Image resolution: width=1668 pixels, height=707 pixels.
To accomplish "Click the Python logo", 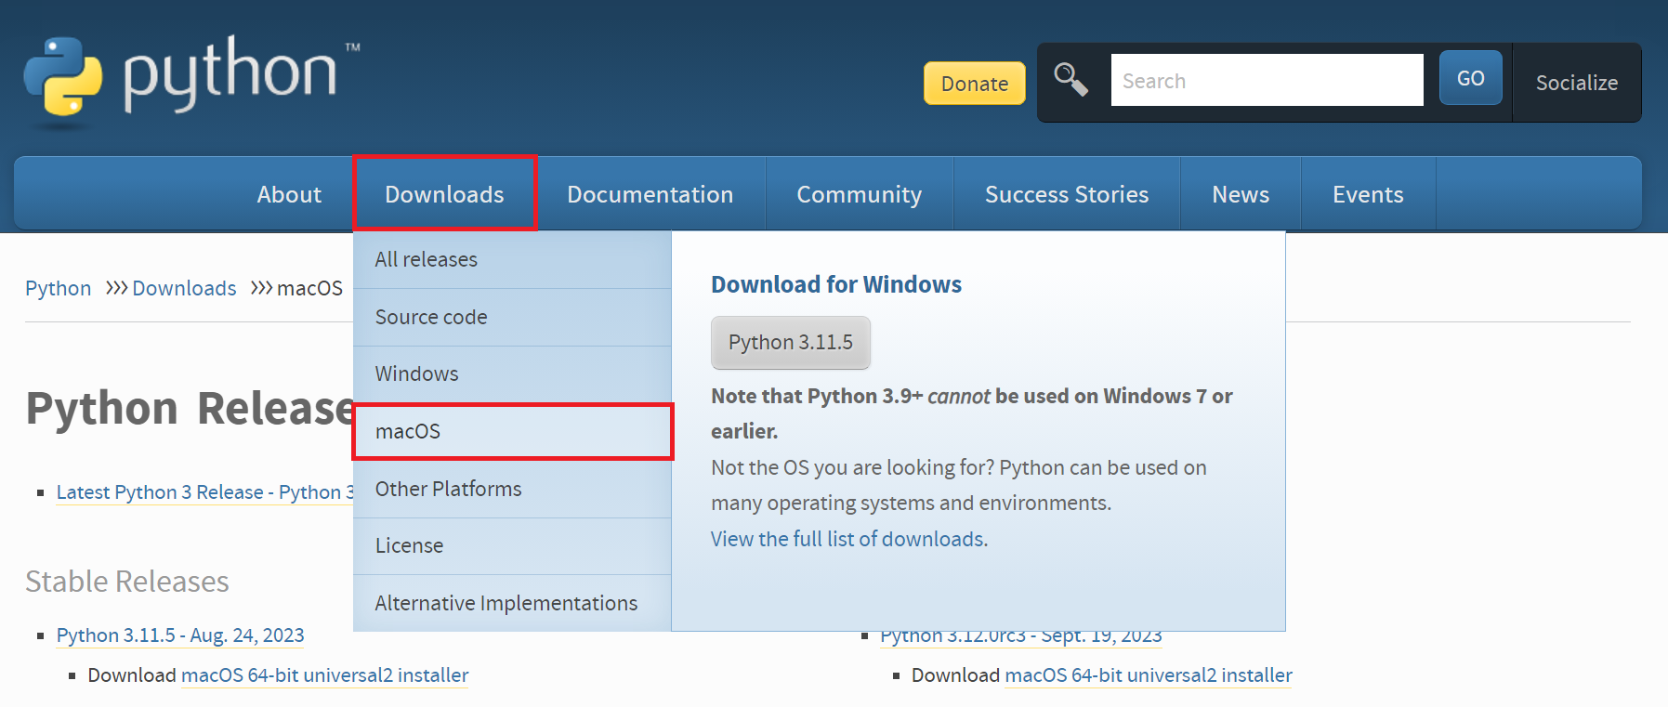I will [x=191, y=82].
